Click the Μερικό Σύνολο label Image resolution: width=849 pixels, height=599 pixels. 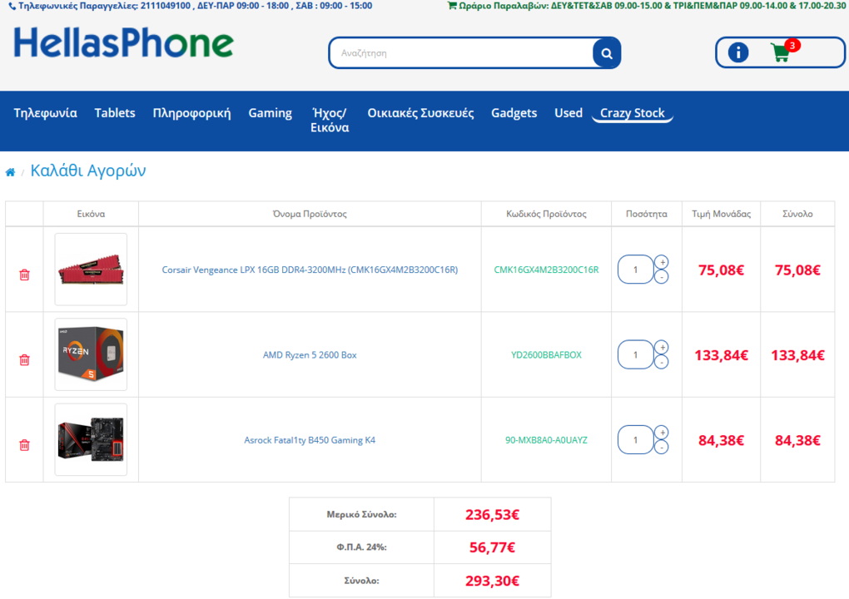pos(362,515)
